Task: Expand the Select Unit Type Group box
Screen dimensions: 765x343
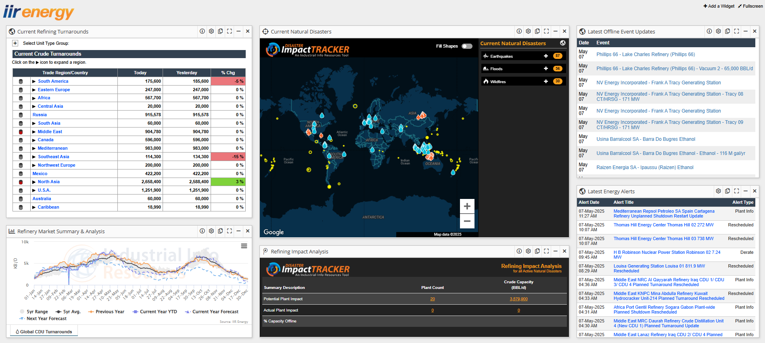Action: [x=15, y=43]
